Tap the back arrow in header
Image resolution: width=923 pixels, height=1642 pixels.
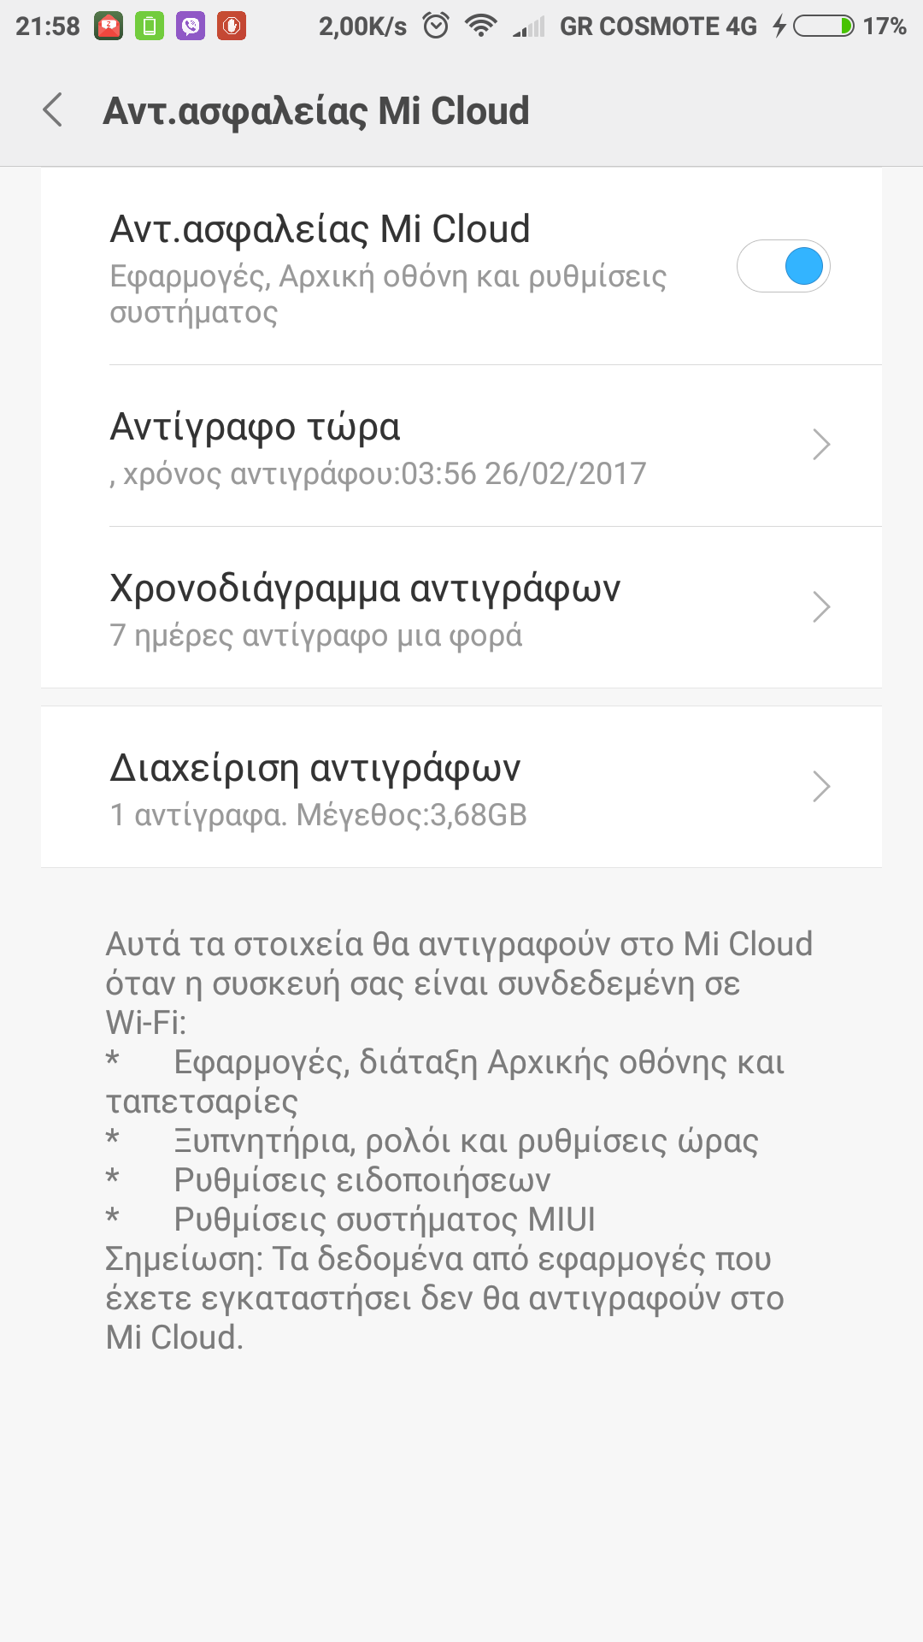click(x=53, y=110)
